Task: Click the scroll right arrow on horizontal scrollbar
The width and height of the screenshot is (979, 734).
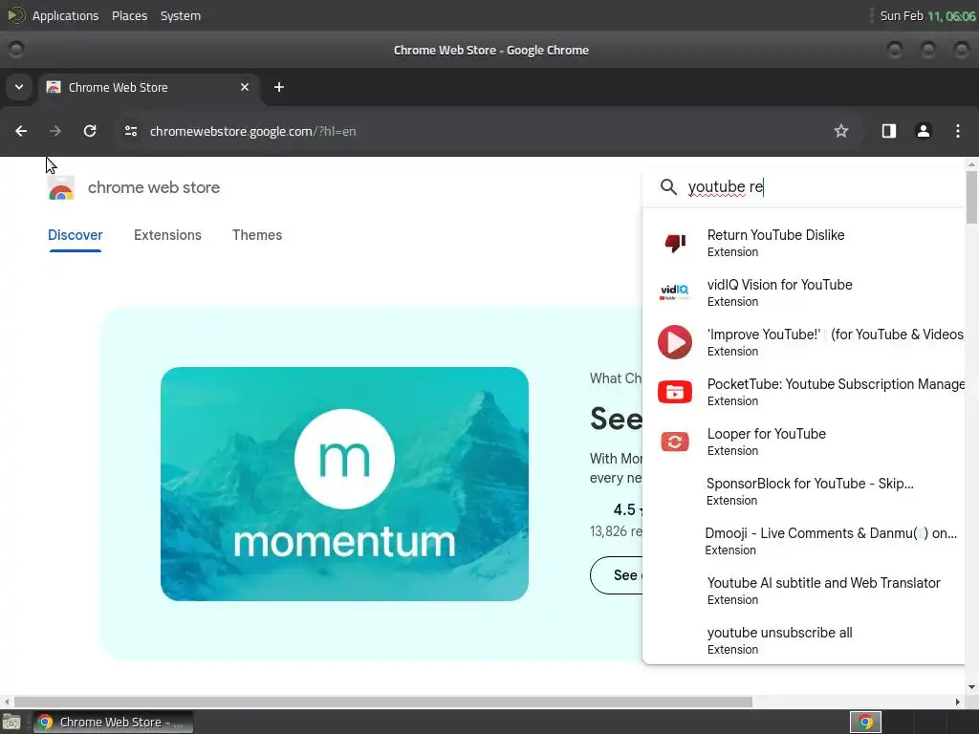Action: point(958,702)
